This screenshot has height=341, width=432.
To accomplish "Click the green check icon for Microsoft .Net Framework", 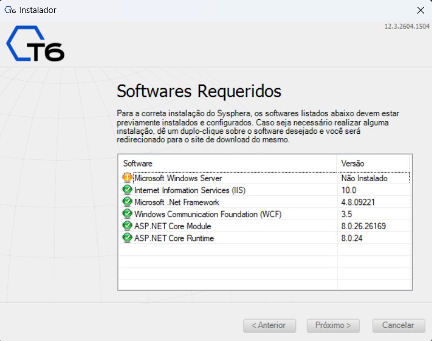I will tap(127, 202).
